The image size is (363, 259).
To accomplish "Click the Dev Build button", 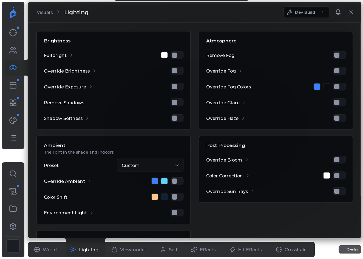I will coord(306,12).
